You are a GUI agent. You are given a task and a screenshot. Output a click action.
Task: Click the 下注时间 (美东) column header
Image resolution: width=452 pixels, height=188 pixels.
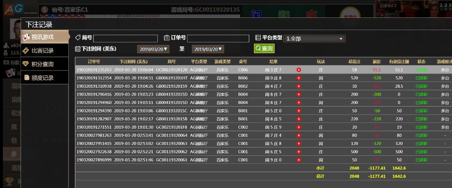tap(133, 62)
